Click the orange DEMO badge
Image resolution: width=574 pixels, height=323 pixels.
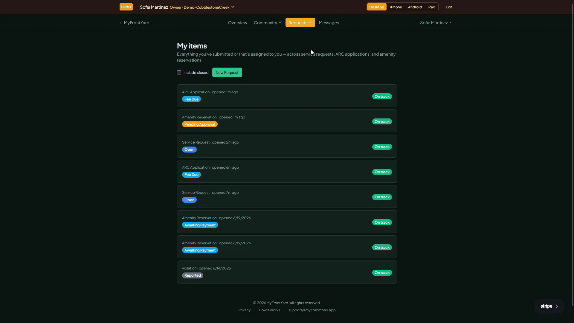126,7
